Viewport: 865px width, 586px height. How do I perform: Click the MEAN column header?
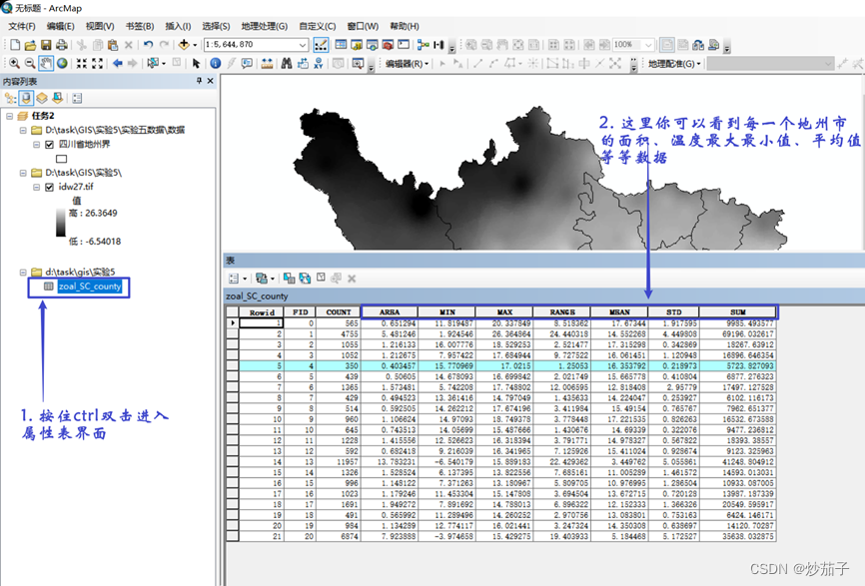coord(618,311)
